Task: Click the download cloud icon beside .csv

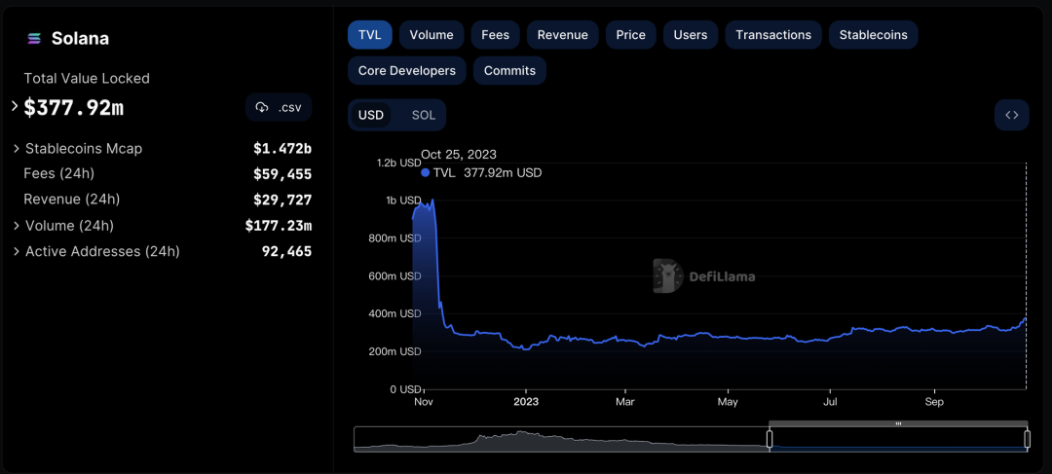Action: [x=261, y=107]
